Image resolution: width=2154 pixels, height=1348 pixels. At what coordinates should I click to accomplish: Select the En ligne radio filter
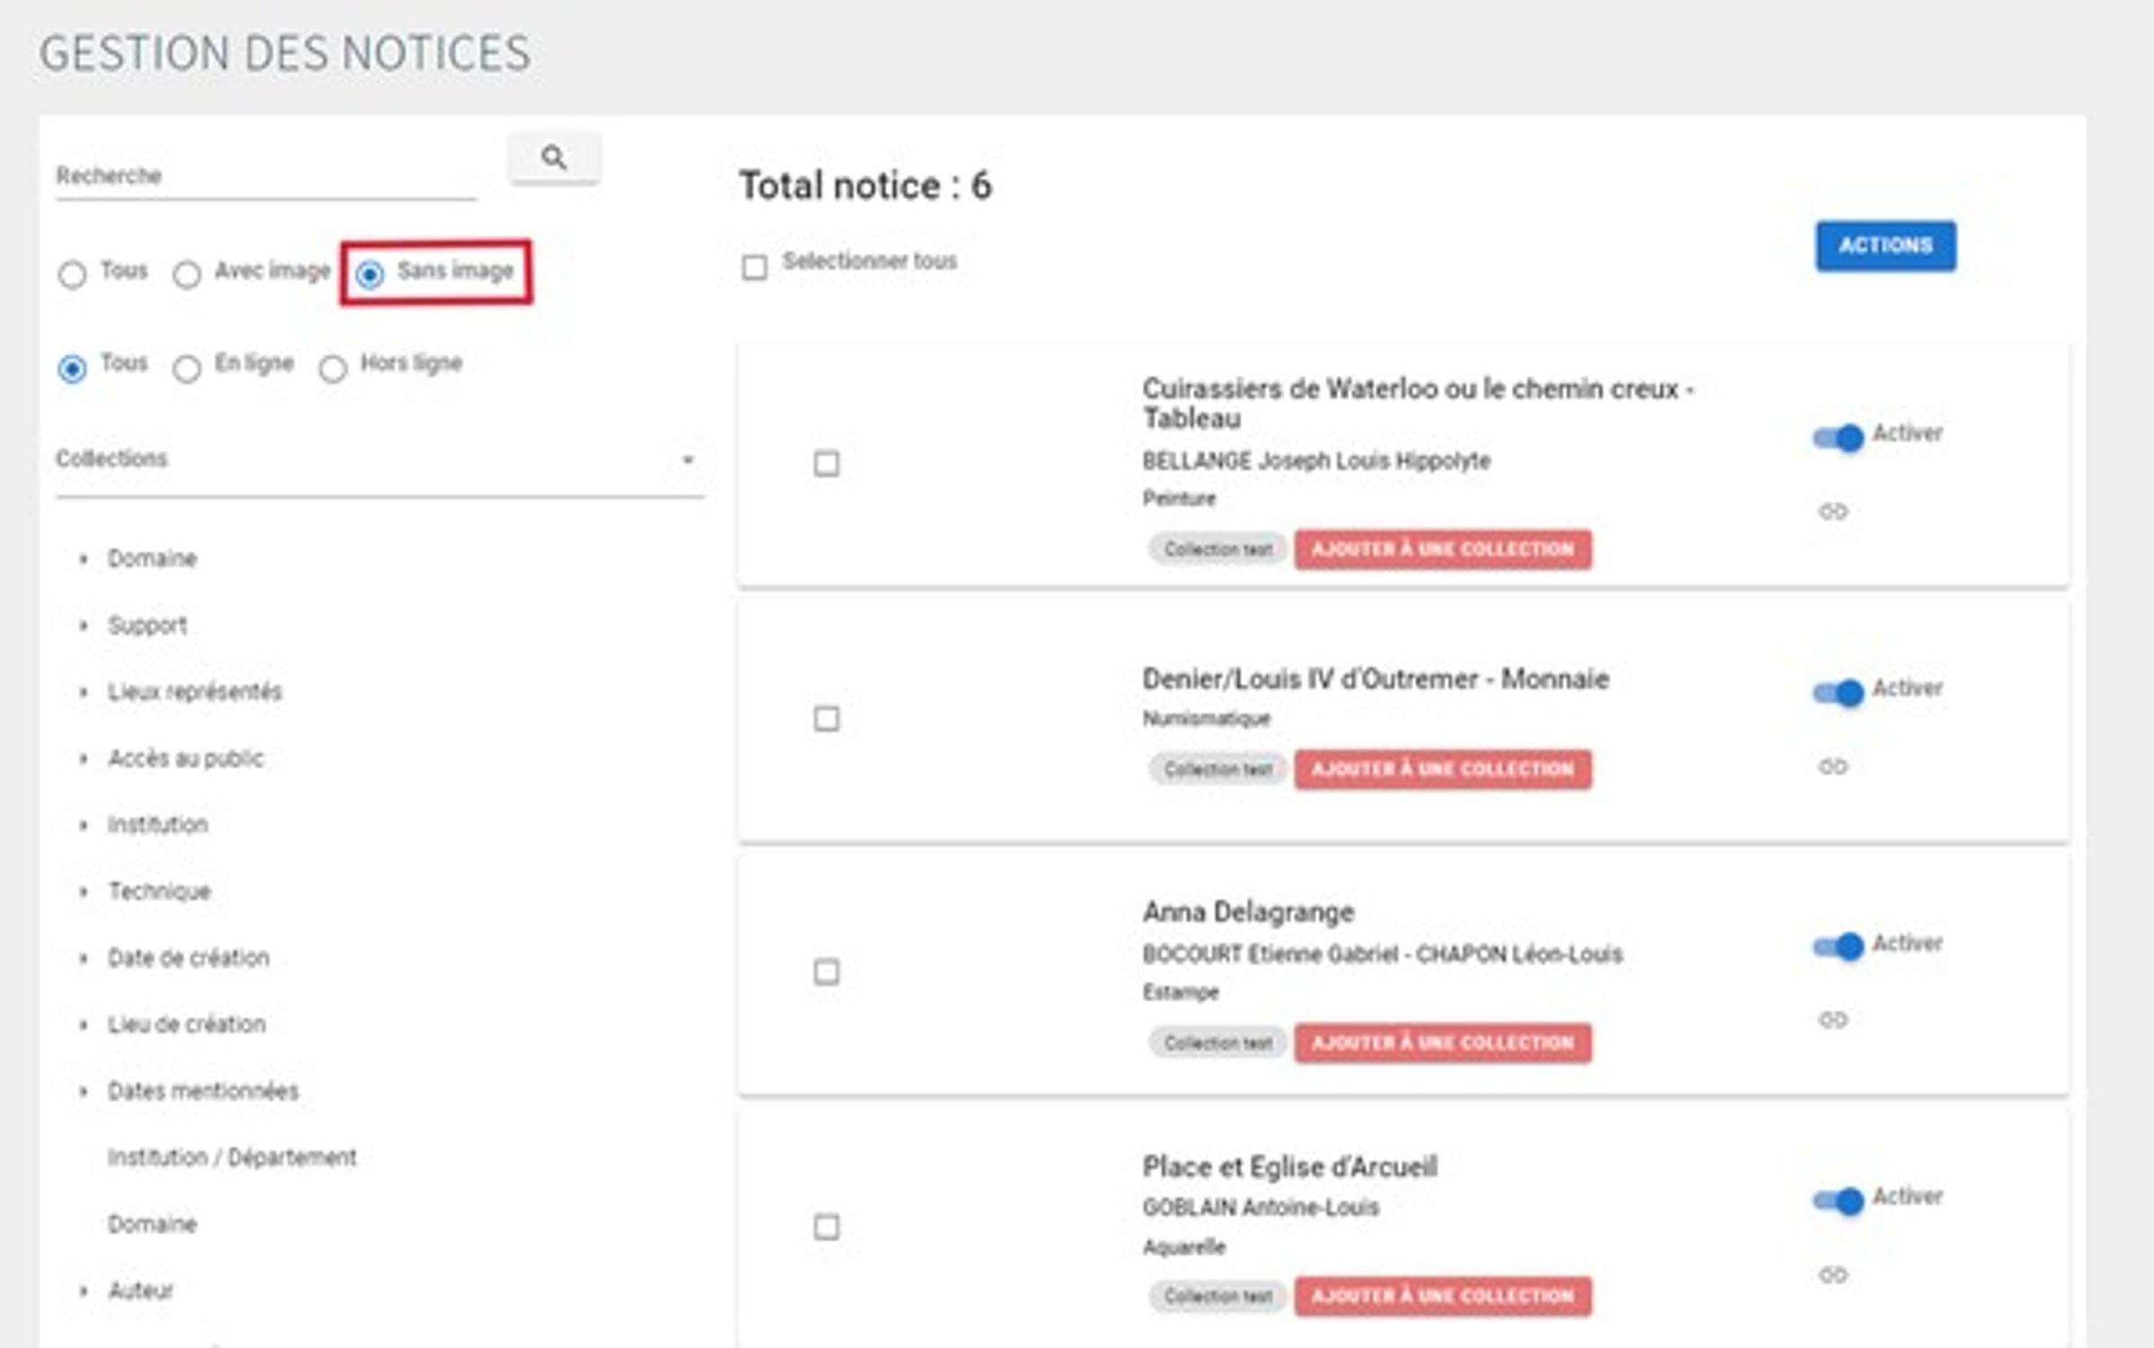[187, 368]
